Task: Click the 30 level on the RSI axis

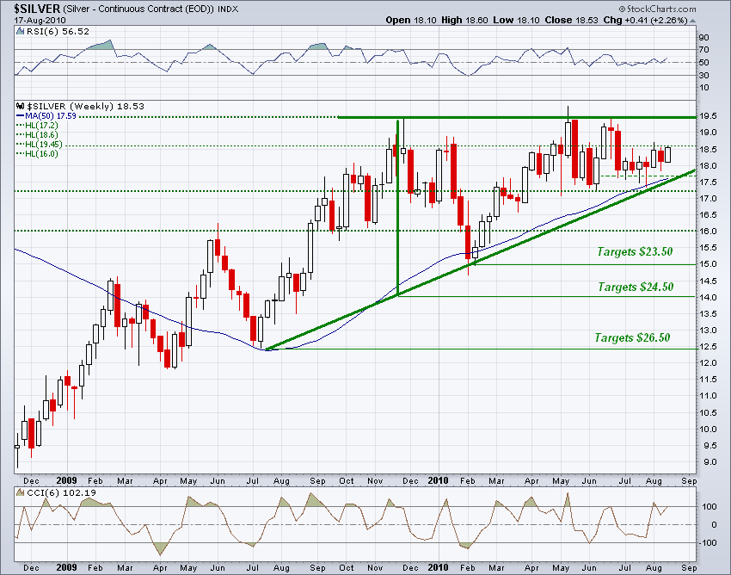Action: [704, 75]
